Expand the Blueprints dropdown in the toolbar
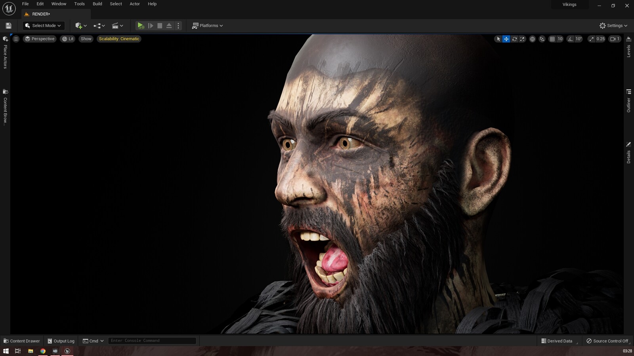 [x=99, y=26]
